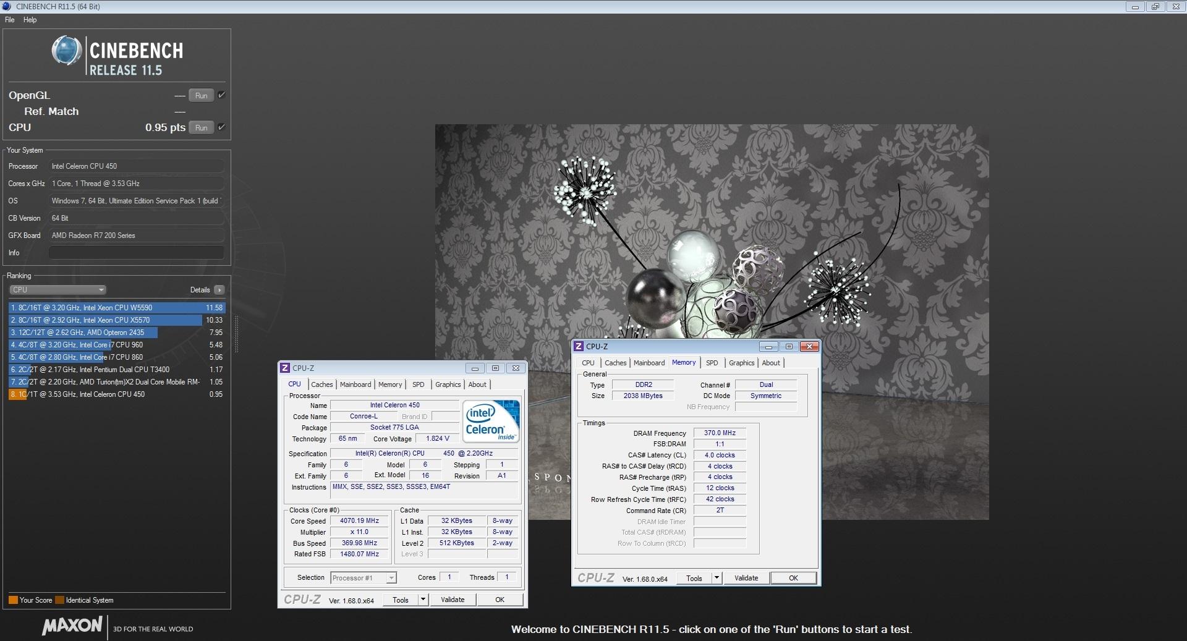Select SPD tab in CPU-Z Memory window
This screenshot has height=641, width=1187.
[712, 363]
